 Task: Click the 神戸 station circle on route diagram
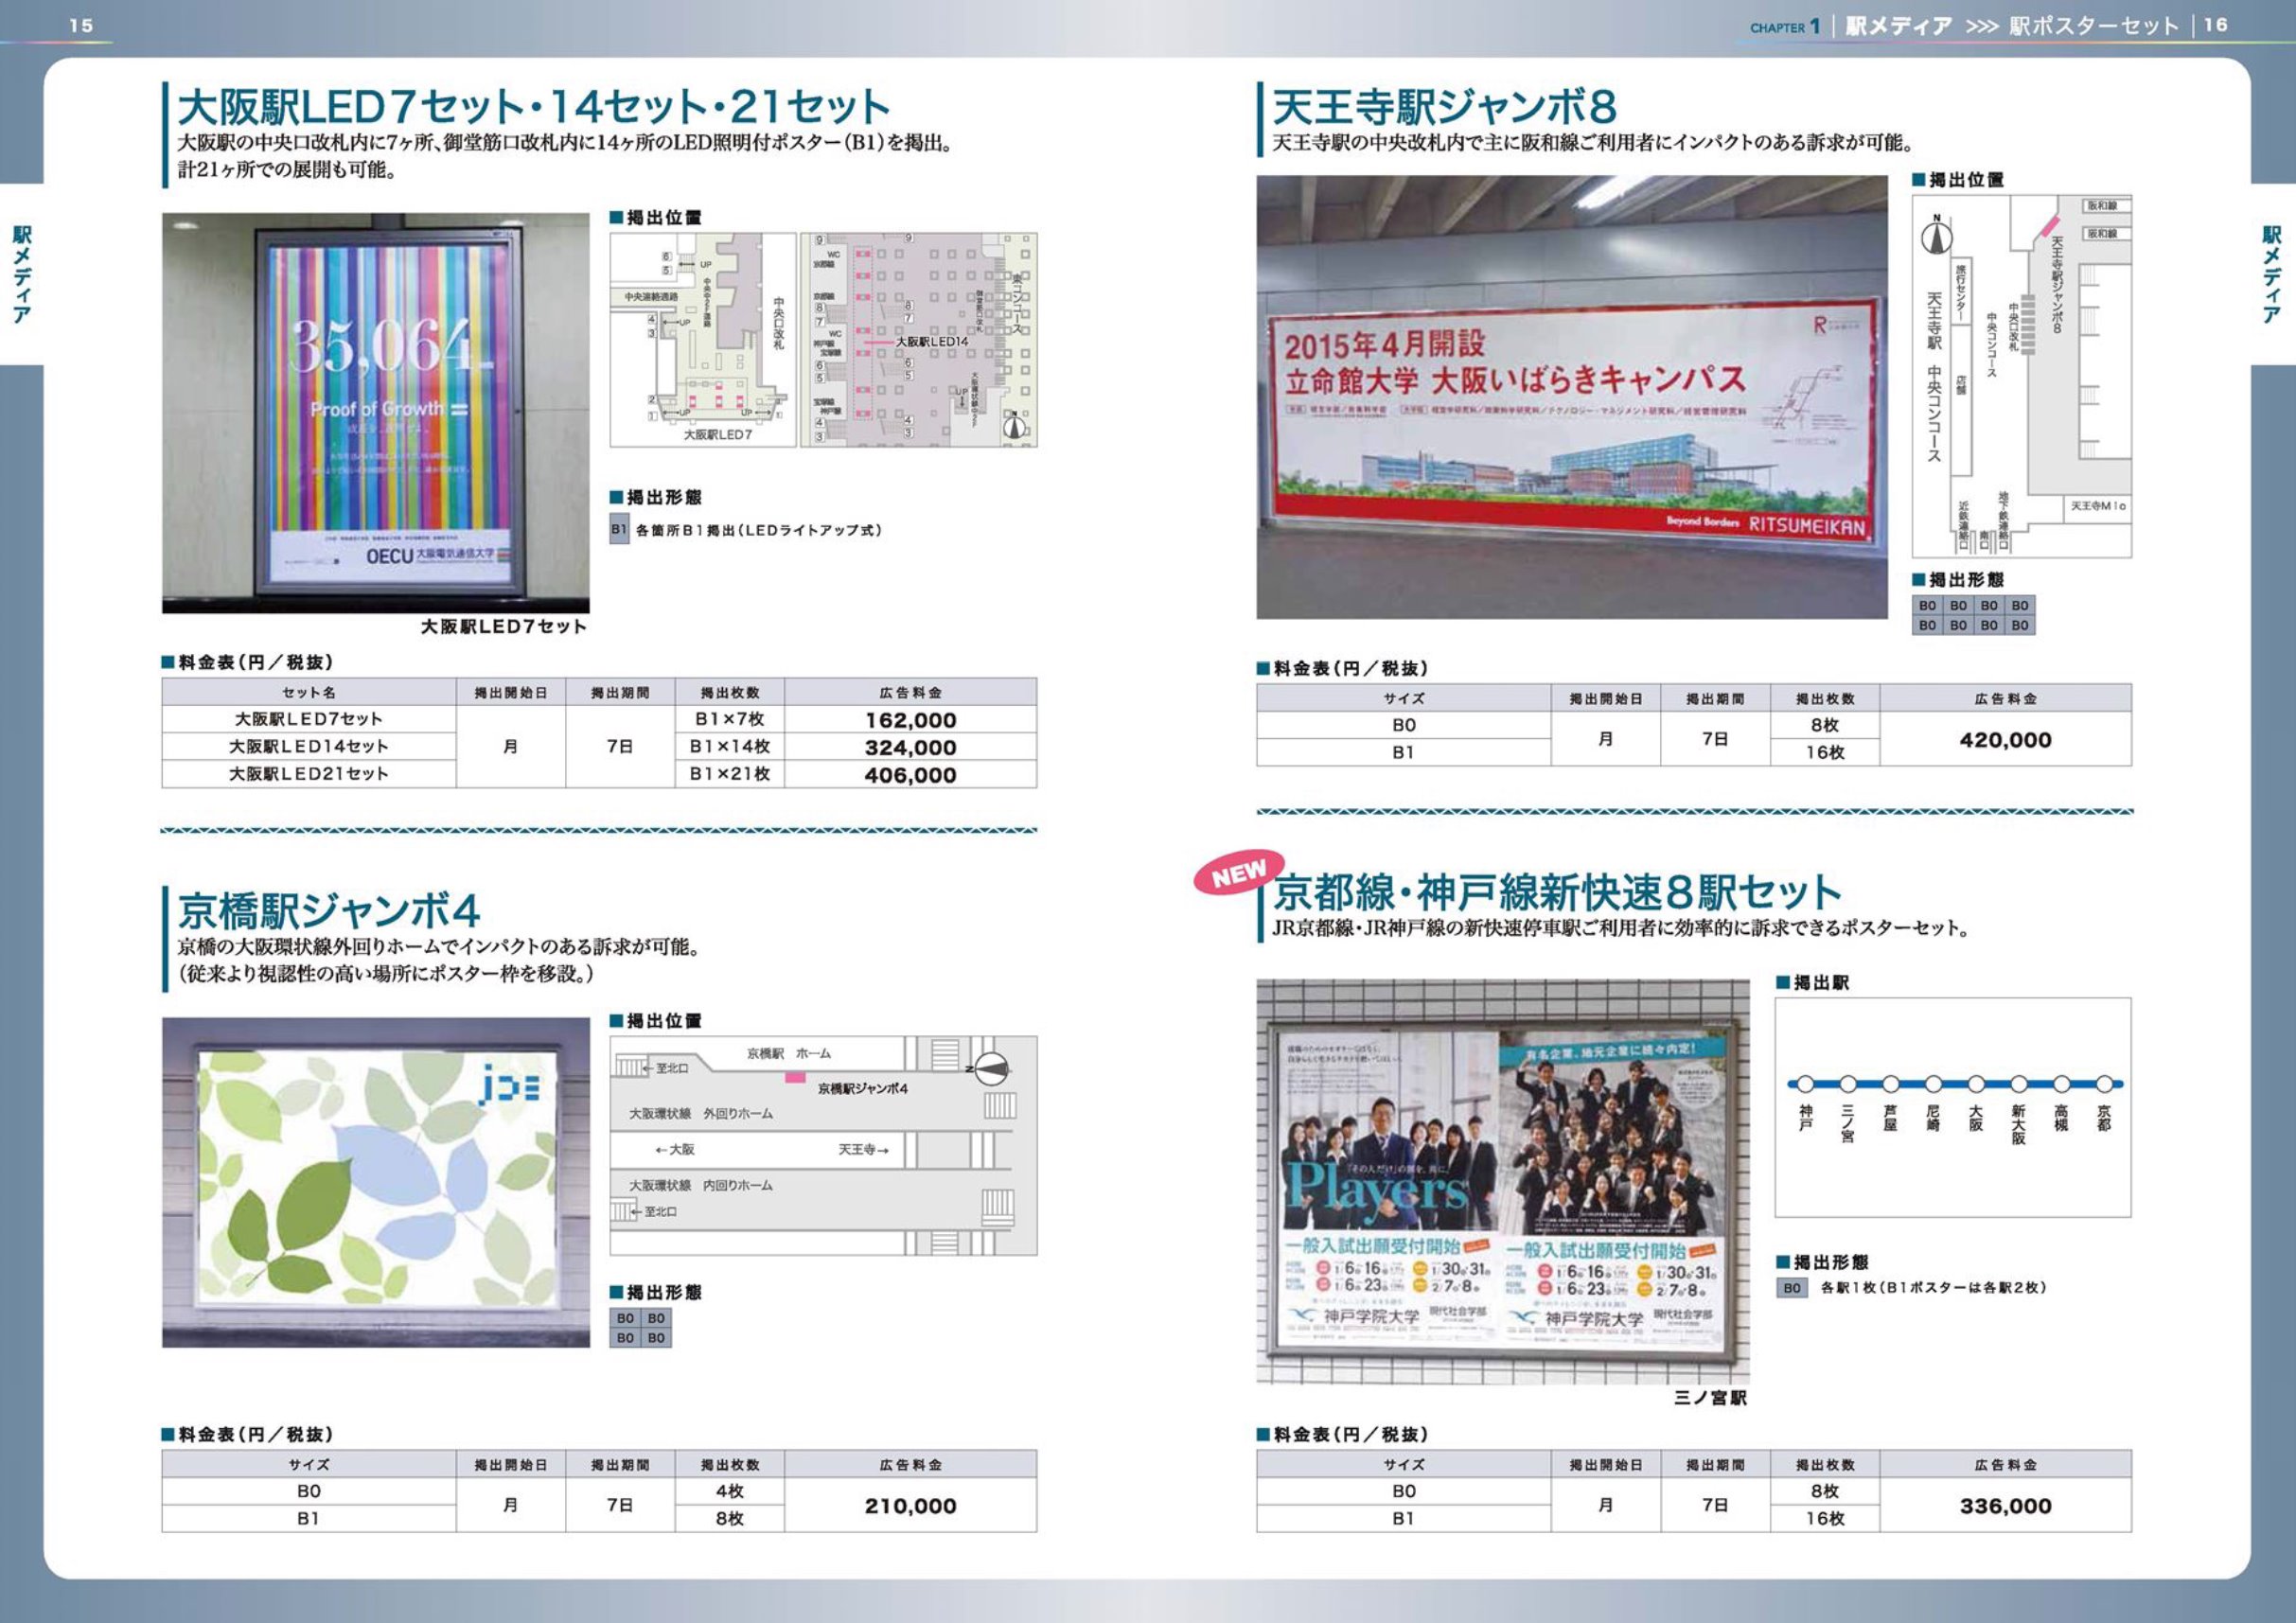[1805, 1083]
